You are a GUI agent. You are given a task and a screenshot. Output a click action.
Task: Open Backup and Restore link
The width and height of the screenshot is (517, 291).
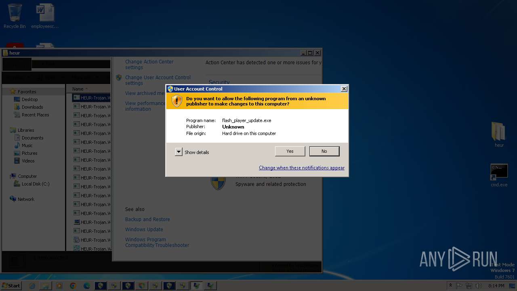coord(147,219)
